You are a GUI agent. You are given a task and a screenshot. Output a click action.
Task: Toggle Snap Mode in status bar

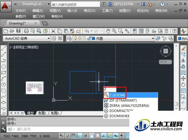tap(67, 135)
